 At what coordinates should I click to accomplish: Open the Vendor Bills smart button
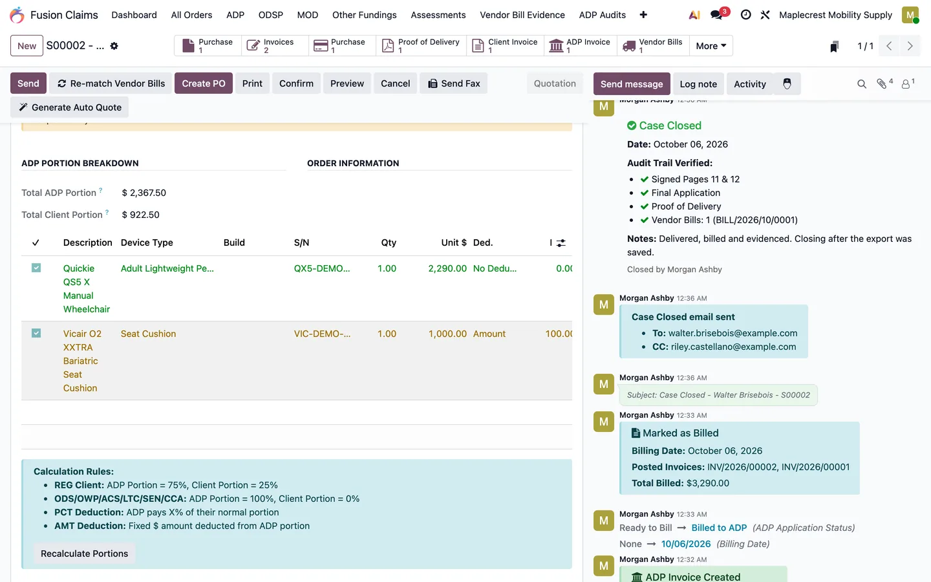pos(652,46)
